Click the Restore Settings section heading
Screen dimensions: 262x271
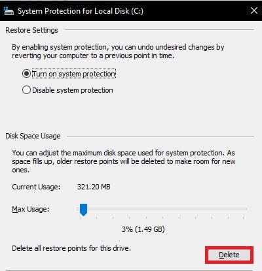31,30
